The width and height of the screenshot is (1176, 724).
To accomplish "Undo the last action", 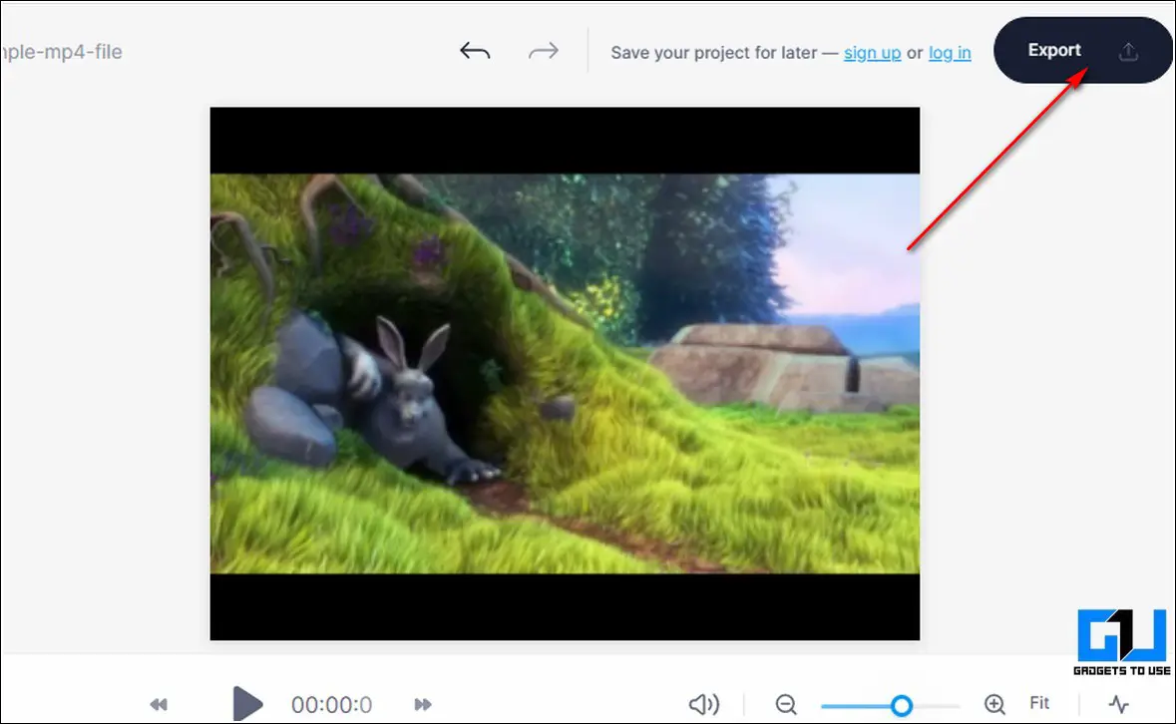I will pos(475,51).
